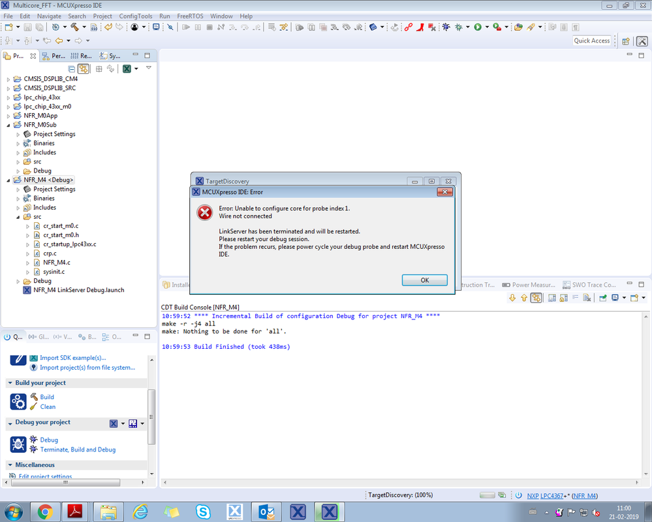Click the yellow back arrow navigation icon
652x522 pixels.
[x=59, y=41]
